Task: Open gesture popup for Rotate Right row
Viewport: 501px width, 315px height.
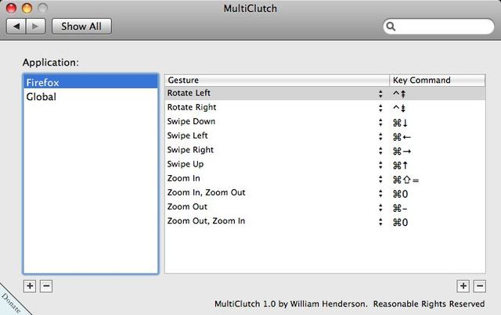Action: tap(380, 108)
